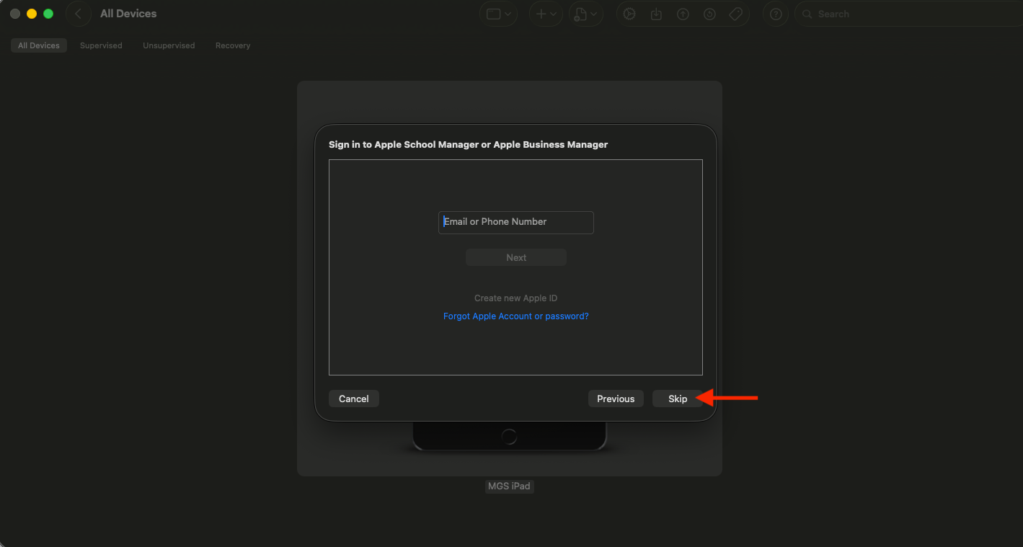
Task: Click the Prepare devices toolbar icon
Action: click(629, 14)
